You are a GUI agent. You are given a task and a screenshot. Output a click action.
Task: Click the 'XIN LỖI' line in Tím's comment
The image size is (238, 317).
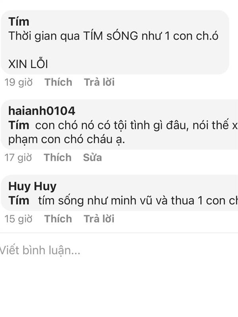click(28, 64)
